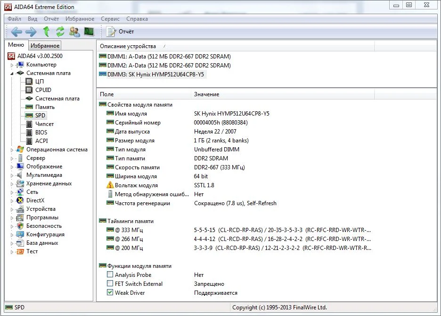Collapse the Системная плата tree node

tap(12, 74)
